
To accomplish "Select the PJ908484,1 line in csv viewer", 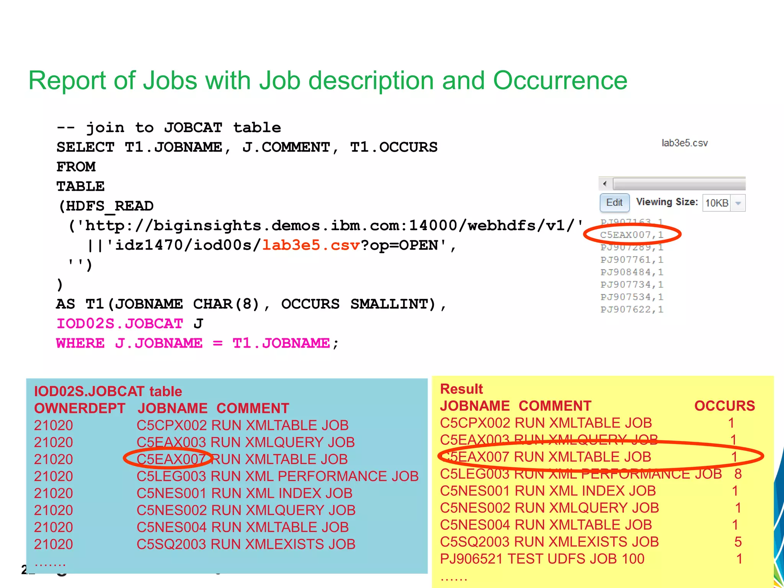I will [x=632, y=272].
